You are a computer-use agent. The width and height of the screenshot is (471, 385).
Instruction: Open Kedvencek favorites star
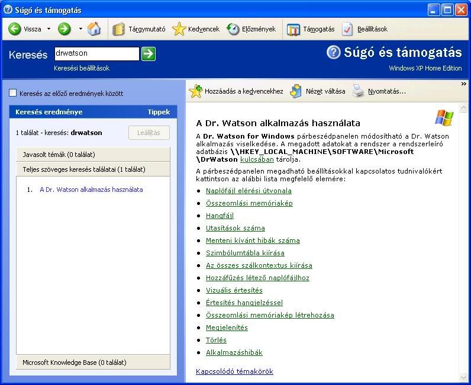pyautogui.click(x=196, y=29)
